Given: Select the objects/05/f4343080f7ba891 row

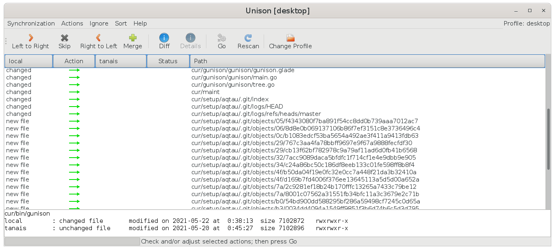Looking at the screenshot, I should click(x=275, y=121).
